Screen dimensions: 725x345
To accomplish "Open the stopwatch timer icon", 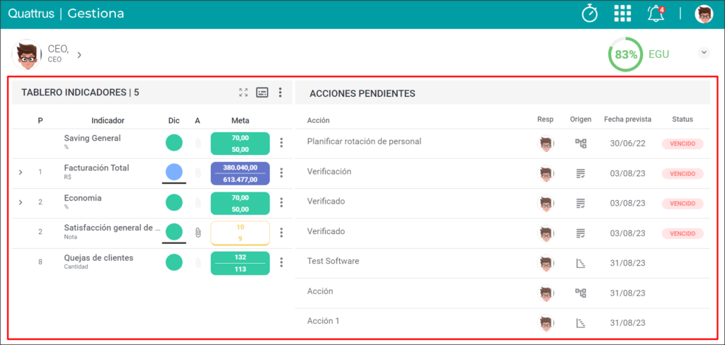I will (x=590, y=14).
